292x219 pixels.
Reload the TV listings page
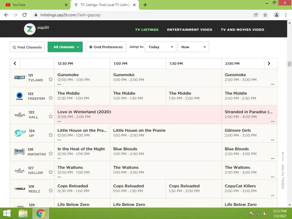pyautogui.click(x=25, y=15)
